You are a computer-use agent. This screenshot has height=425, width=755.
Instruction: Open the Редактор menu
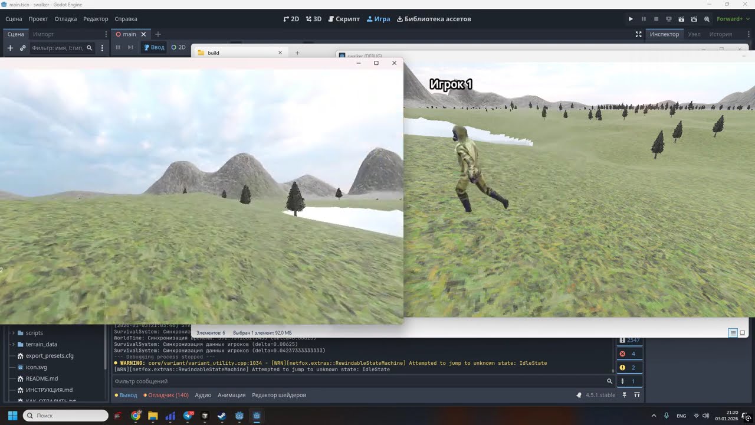[x=96, y=19]
